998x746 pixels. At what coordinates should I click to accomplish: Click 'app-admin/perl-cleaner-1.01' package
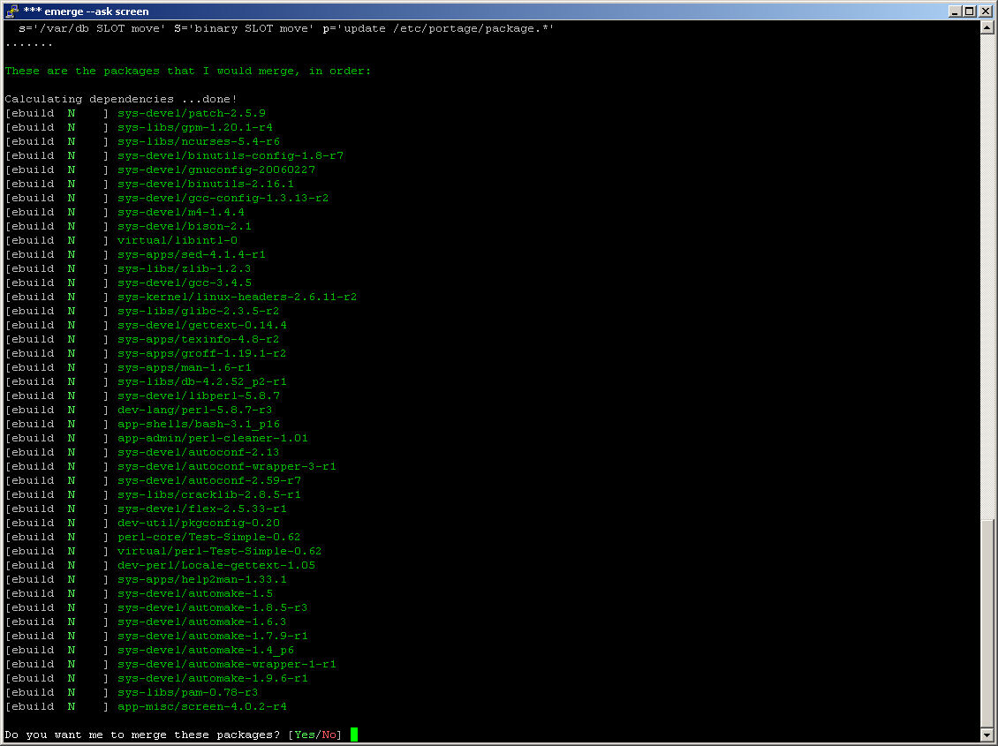(x=213, y=438)
